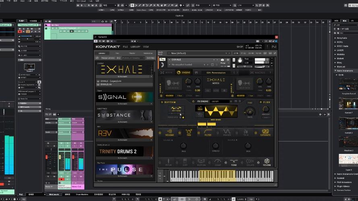Toggle the FX Engine power button
Image resolution: width=358 pixels, height=201 pixels.
193,101
